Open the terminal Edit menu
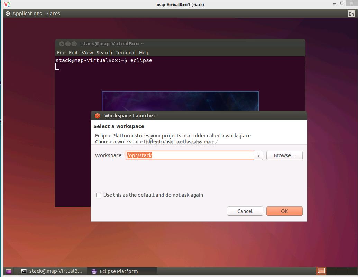The image size is (358, 277). click(73, 53)
